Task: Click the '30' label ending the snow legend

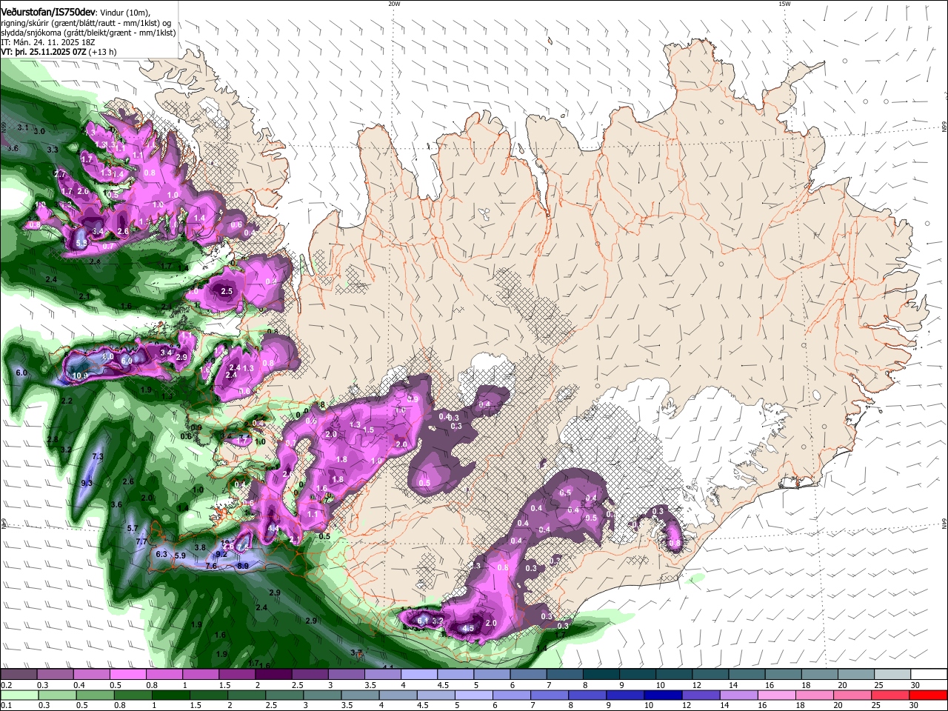Action: pos(915,685)
